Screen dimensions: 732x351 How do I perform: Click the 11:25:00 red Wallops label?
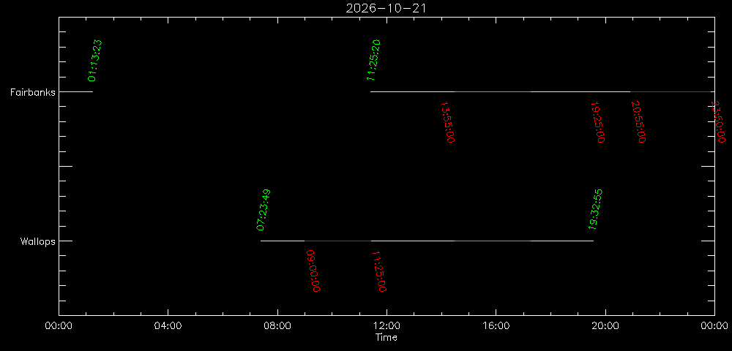(x=378, y=271)
